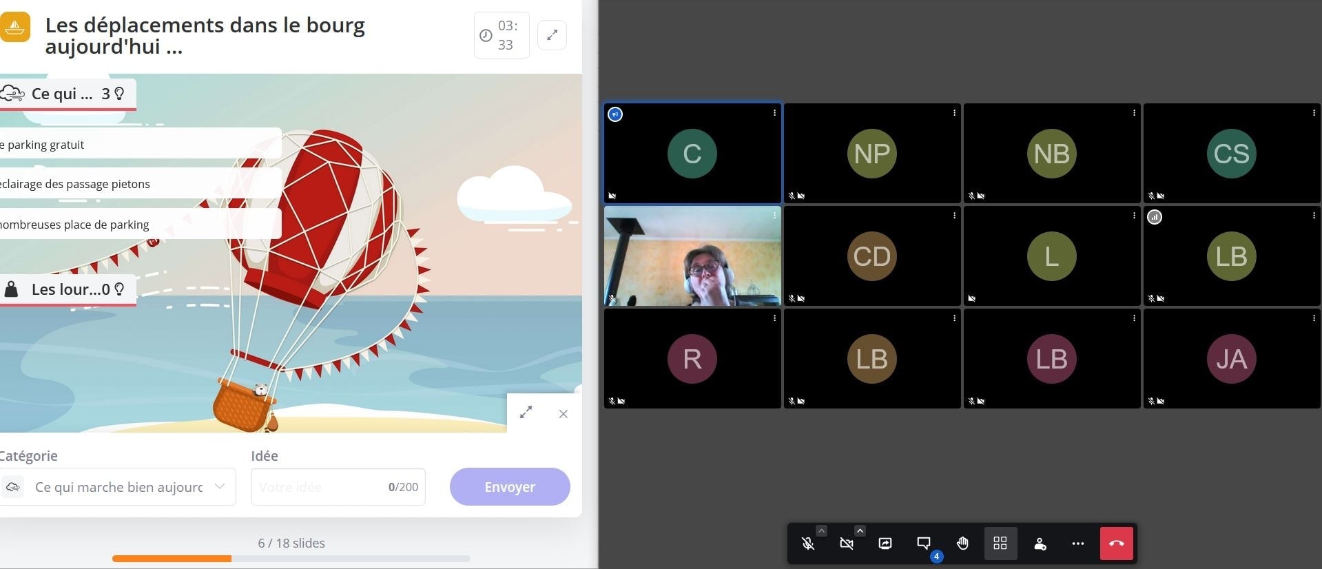Open microphone options arrow above mic
Viewport: 1322px width, 569px height.
click(x=821, y=530)
